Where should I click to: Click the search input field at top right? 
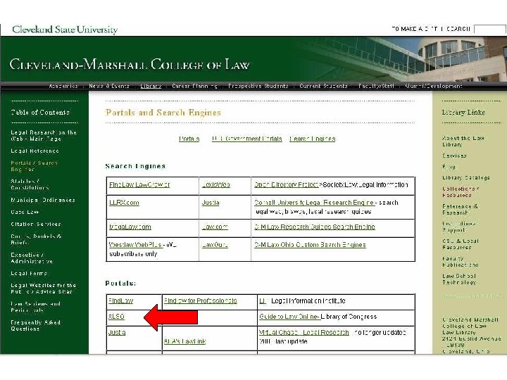point(489,29)
